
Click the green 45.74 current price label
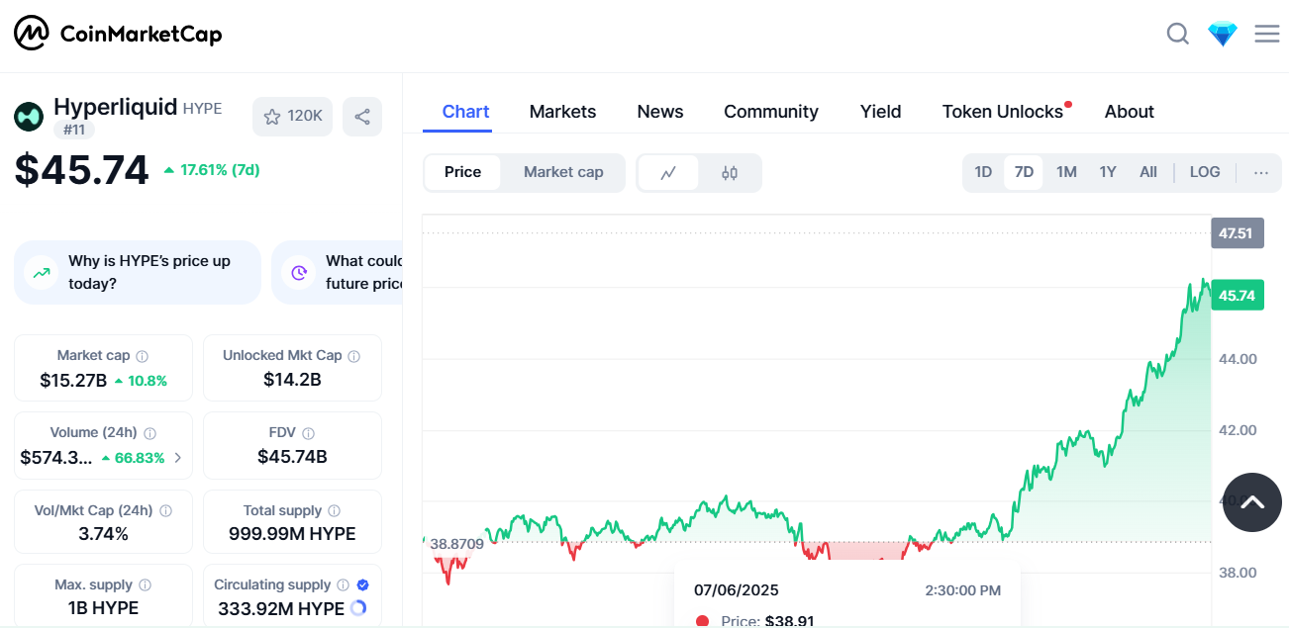click(x=1238, y=296)
